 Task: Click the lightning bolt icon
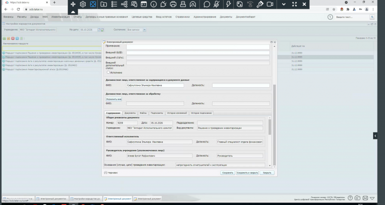tap(229, 4)
